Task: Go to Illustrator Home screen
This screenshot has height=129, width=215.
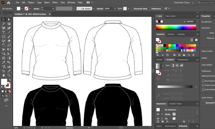Action: point(9,3)
